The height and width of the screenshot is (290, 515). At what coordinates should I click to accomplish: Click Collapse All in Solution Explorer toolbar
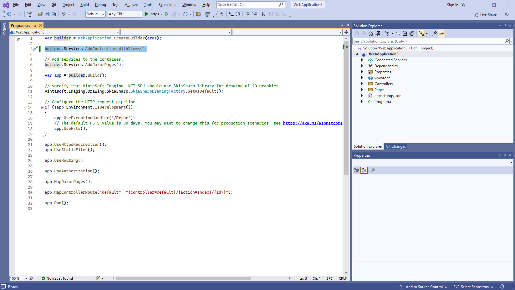[405, 33]
